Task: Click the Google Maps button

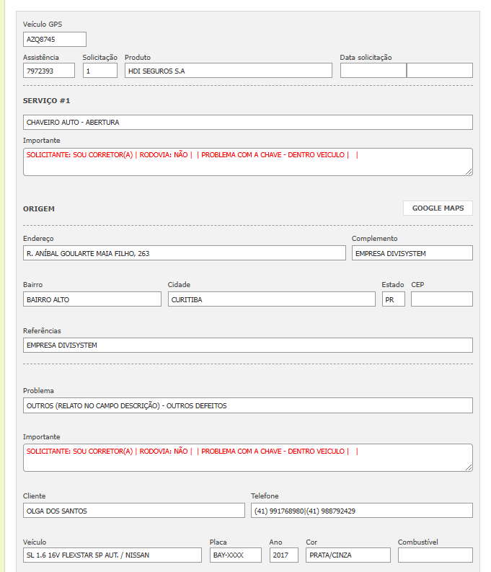Action: pyautogui.click(x=438, y=208)
